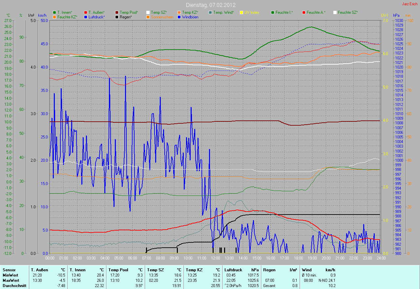Click the blue Windböen legend square
420x289 pixels.
pyautogui.click(x=179, y=17)
